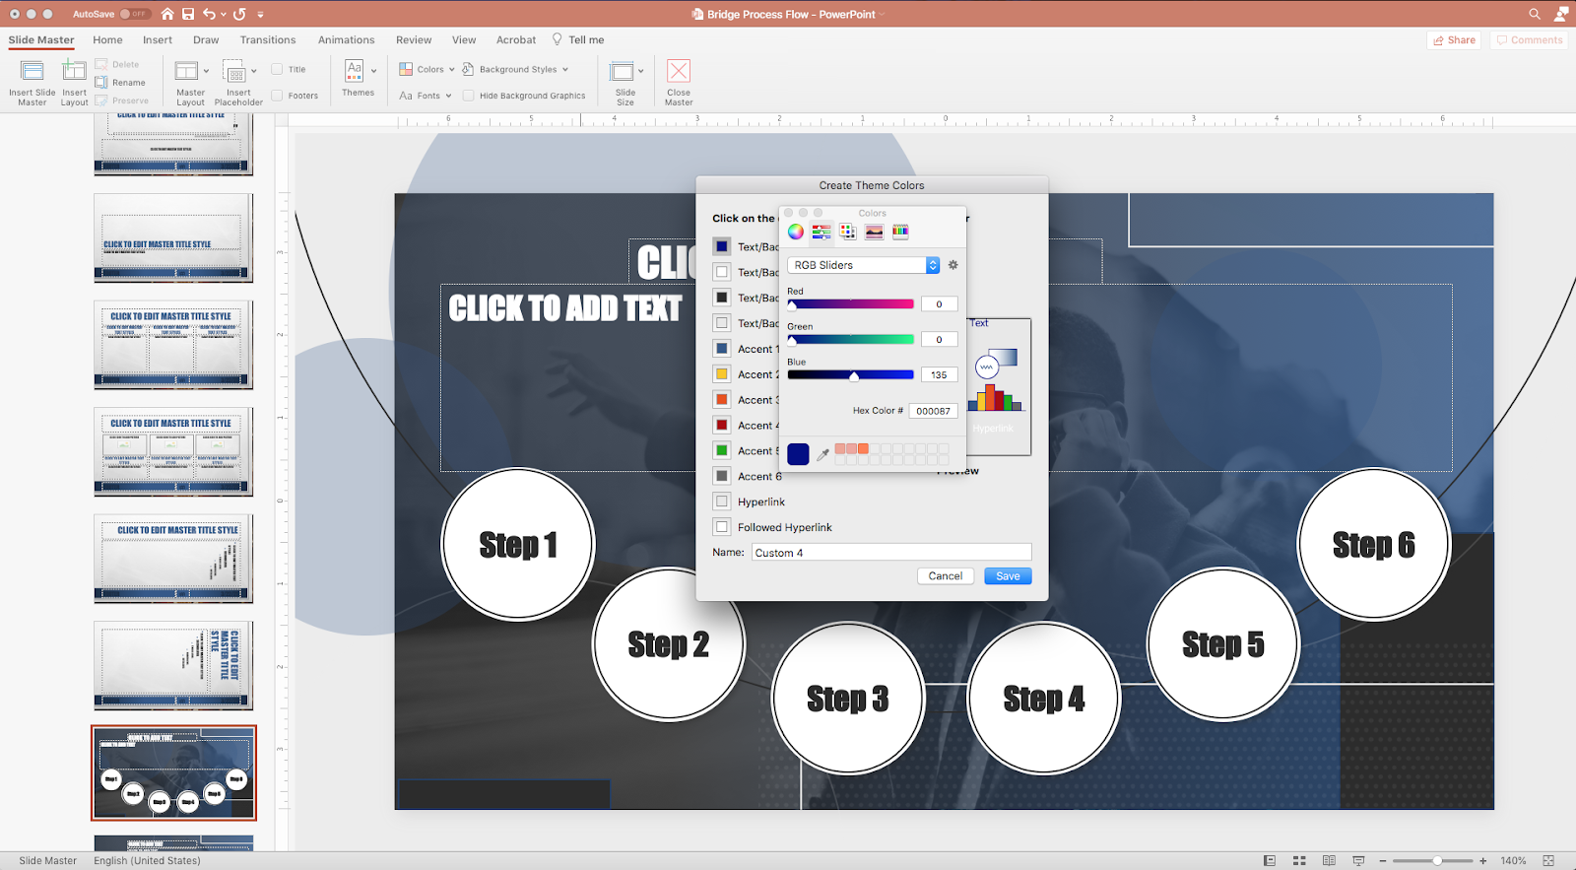Open Background Styles dropdown
Screen dimensions: 1576x870
coord(515,69)
